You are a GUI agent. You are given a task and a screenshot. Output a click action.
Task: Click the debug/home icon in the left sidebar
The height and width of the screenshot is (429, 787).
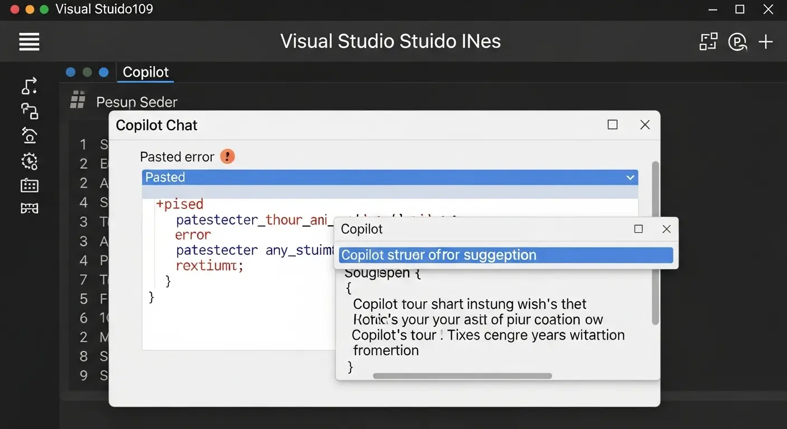coord(29,135)
